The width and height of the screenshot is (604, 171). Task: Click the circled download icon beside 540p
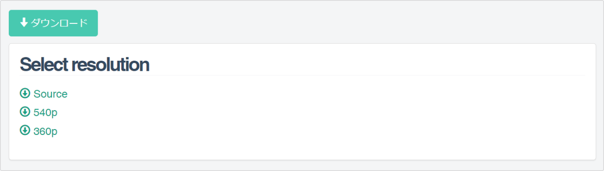point(25,112)
